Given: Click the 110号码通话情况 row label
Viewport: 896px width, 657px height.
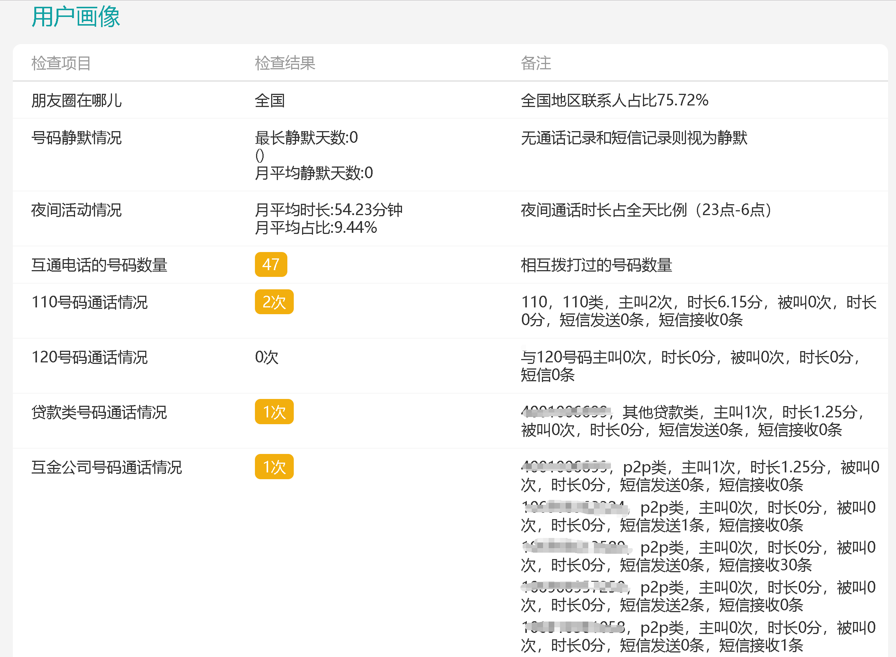Looking at the screenshot, I should tap(89, 302).
